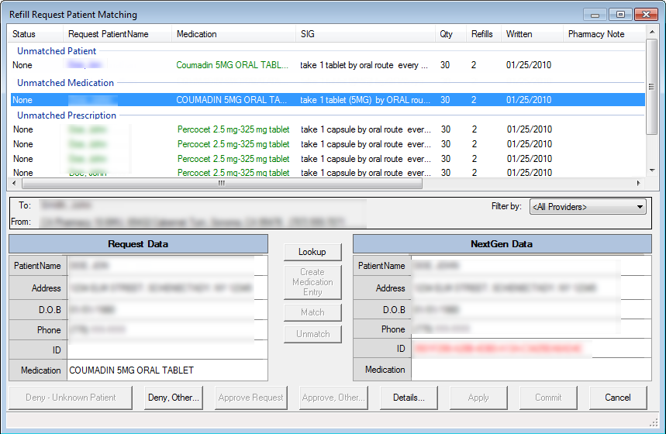Screen dimensions: 666x434
Task: Maximize the Refill Request Patient Matching window
Action: point(620,15)
